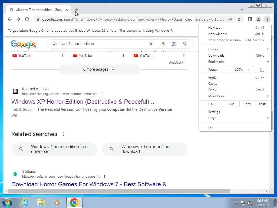Viewport: 277px width, 208px height.
Task: Open Windows Media Player on taskbar
Action: point(57,203)
